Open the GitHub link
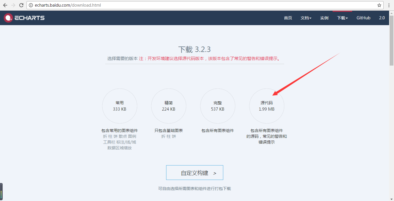394x201 pixels. [x=363, y=18]
